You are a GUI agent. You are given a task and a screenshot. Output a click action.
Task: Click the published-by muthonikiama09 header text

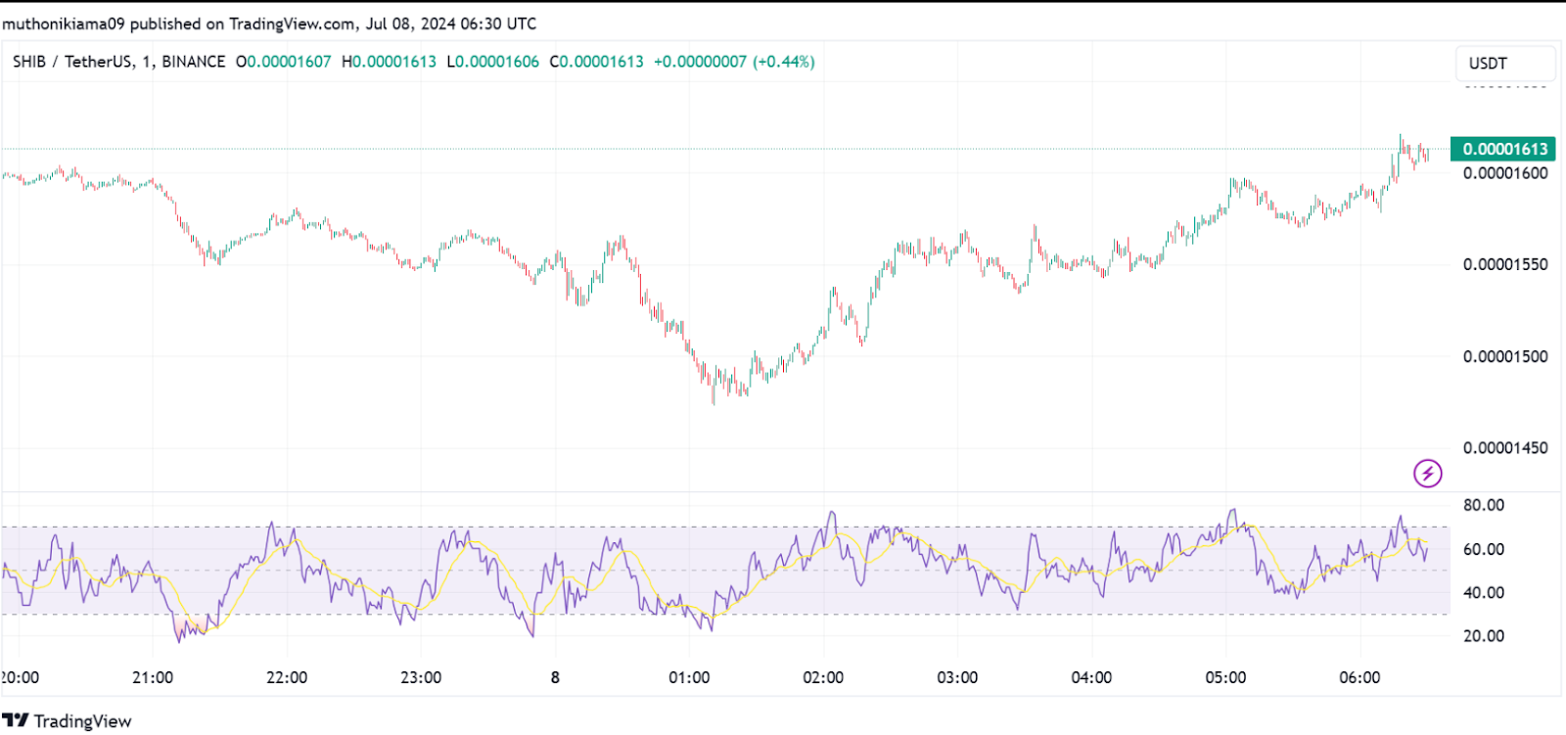click(x=269, y=23)
